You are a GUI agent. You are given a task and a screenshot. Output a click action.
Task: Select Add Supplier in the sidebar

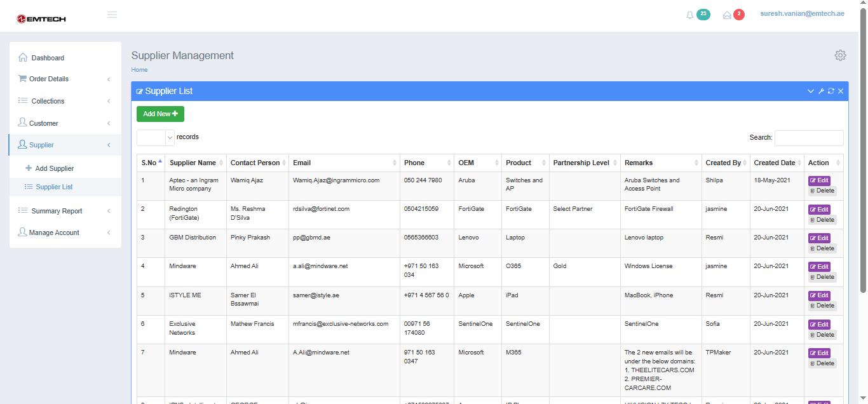coord(55,169)
